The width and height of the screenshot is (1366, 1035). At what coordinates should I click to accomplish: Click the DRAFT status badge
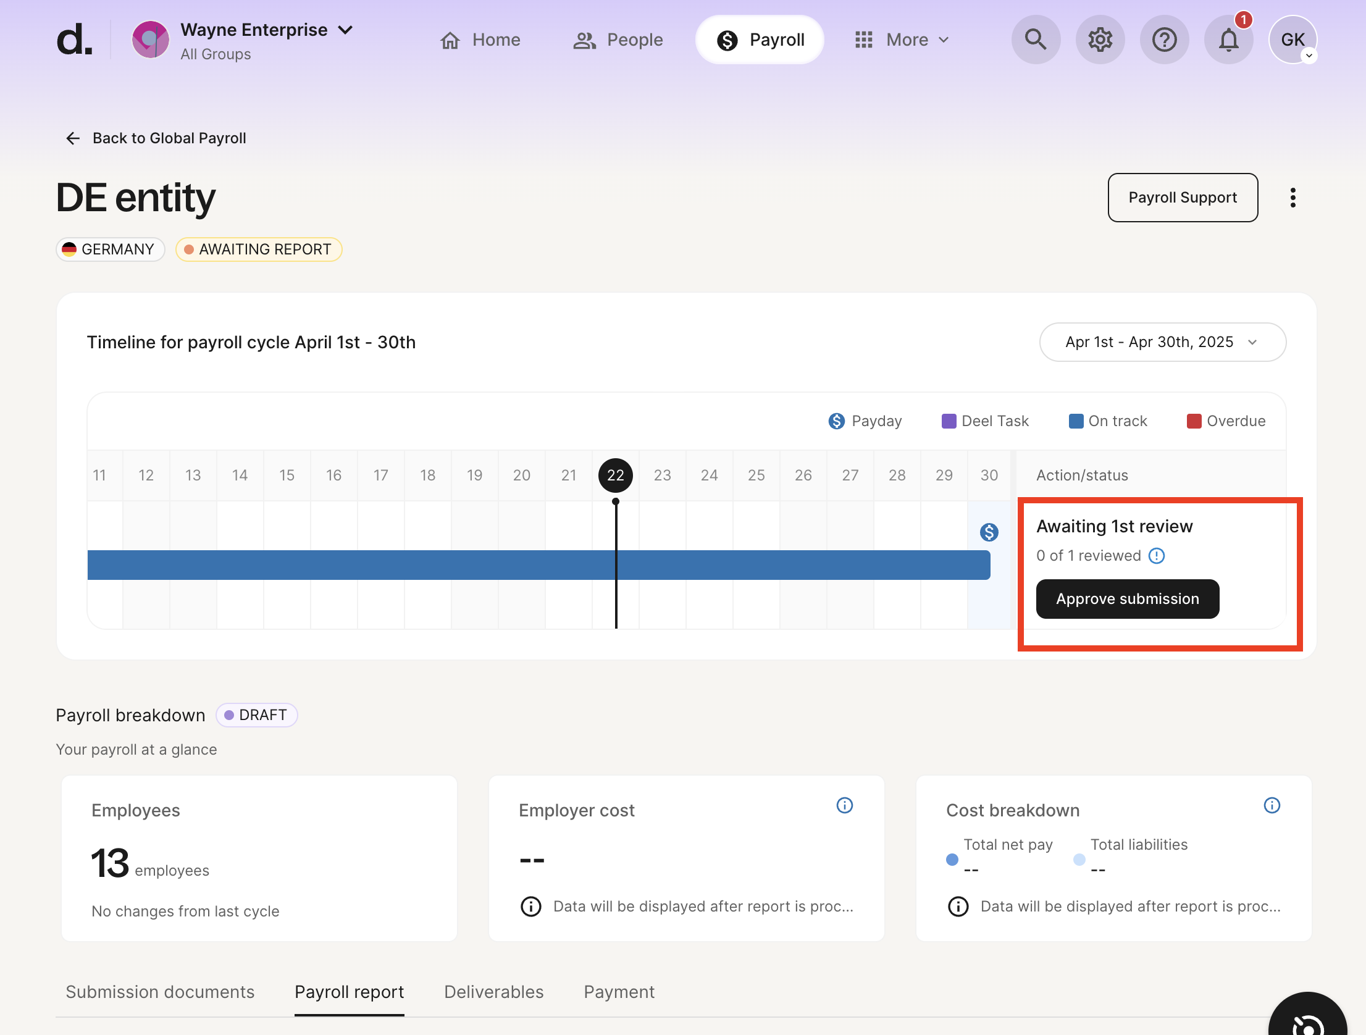(256, 714)
